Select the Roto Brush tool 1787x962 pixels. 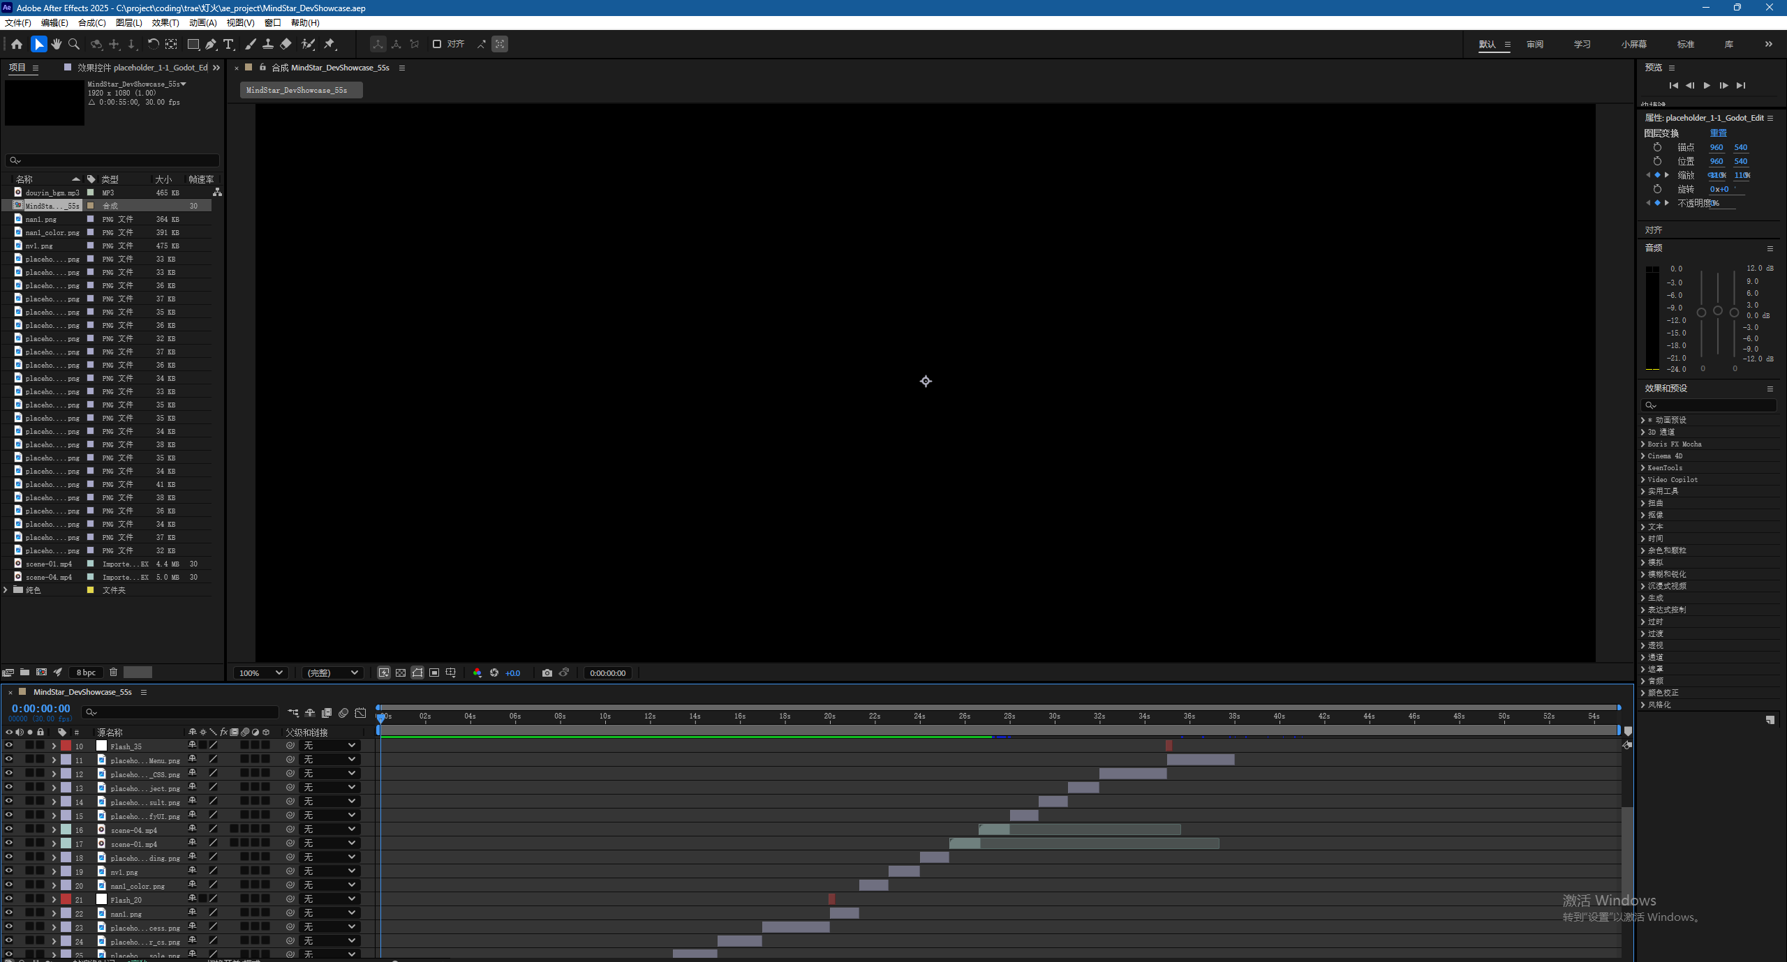coord(308,44)
